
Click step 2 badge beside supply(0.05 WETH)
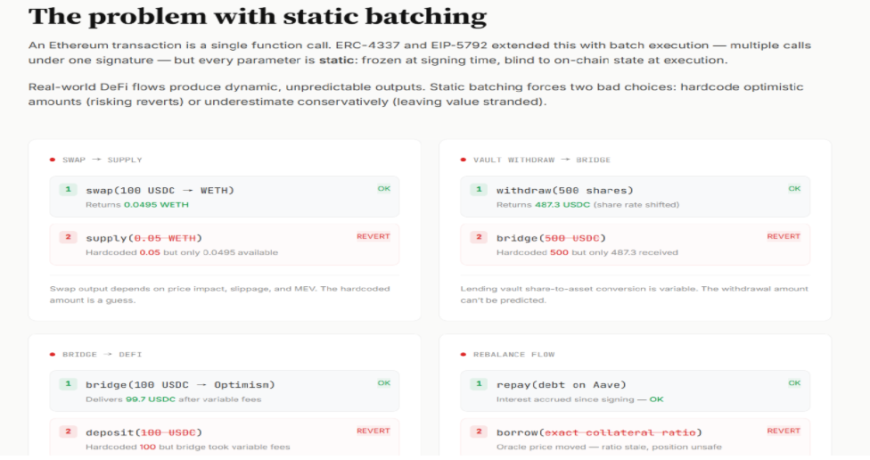tap(68, 238)
